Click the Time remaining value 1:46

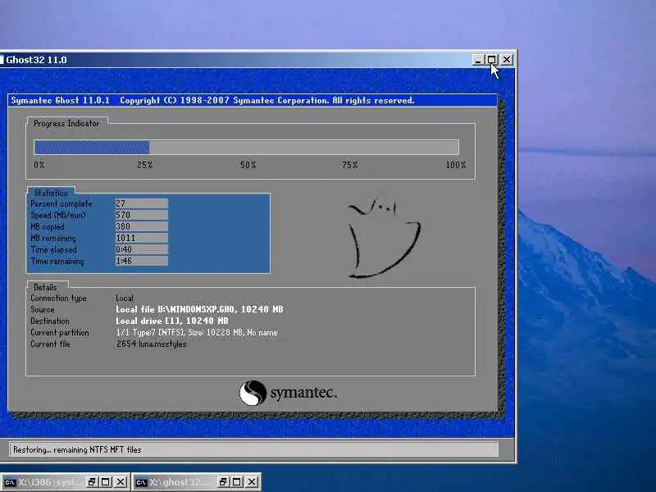pos(141,261)
